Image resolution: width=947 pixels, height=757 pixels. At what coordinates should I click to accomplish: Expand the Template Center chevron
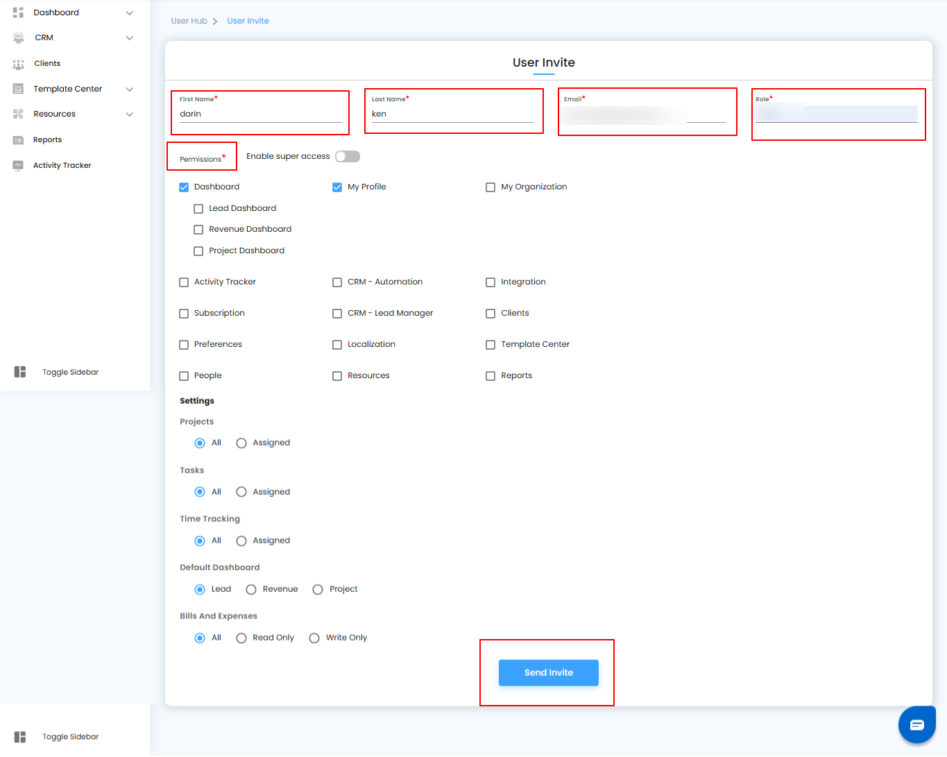click(130, 90)
